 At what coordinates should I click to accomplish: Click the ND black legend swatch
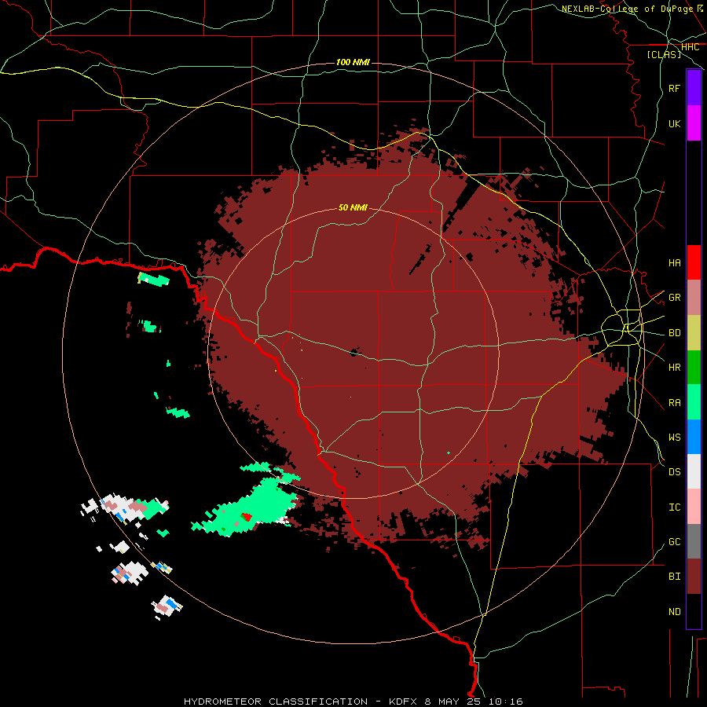click(694, 611)
